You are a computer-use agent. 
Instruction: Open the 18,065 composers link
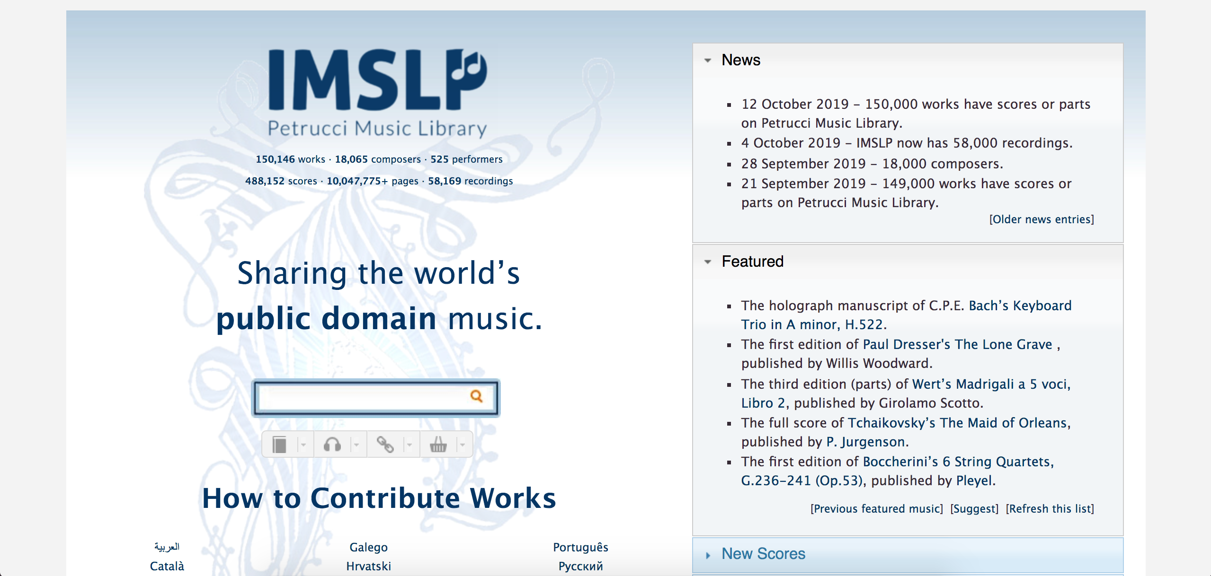point(378,159)
